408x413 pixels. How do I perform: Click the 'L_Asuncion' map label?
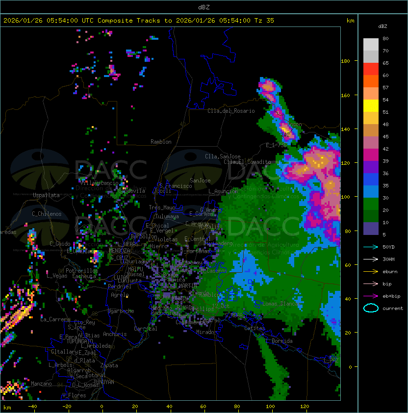223,191
